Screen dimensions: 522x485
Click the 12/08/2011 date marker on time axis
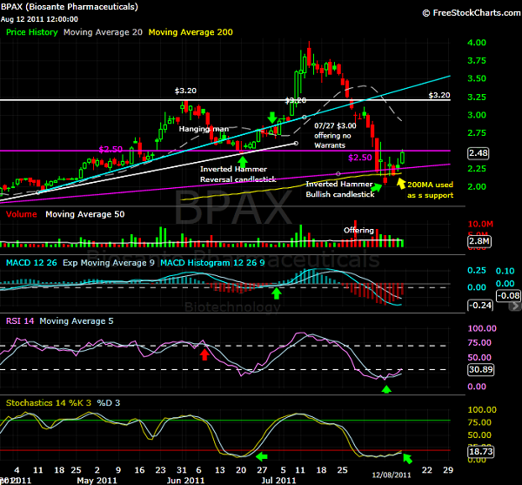click(391, 475)
